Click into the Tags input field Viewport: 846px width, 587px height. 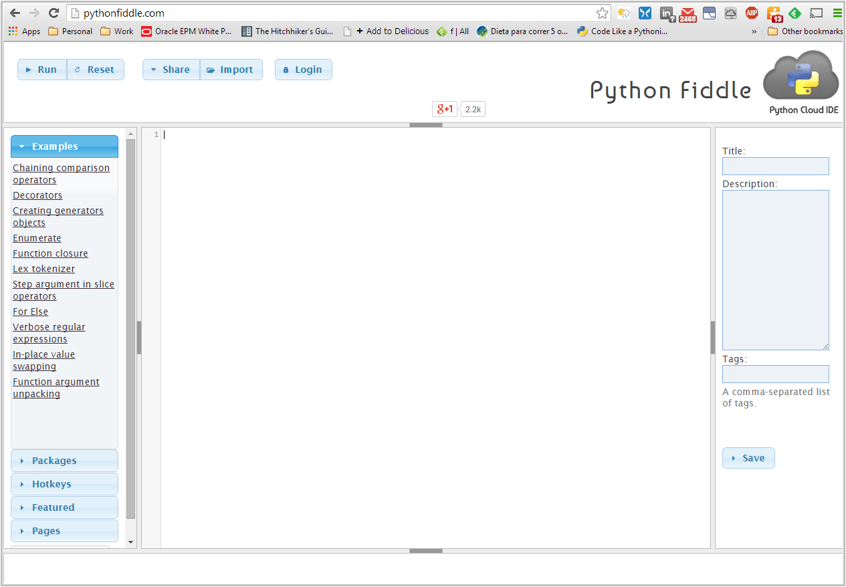(776, 374)
